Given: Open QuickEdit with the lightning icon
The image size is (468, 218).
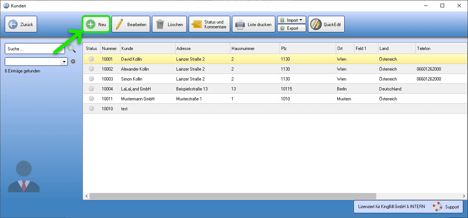Looking at the screenshot, I should (x=326, y=24).
